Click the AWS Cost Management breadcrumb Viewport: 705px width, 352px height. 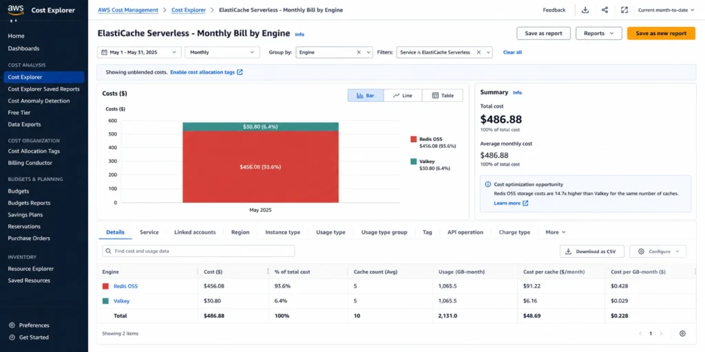pos(128,10)
